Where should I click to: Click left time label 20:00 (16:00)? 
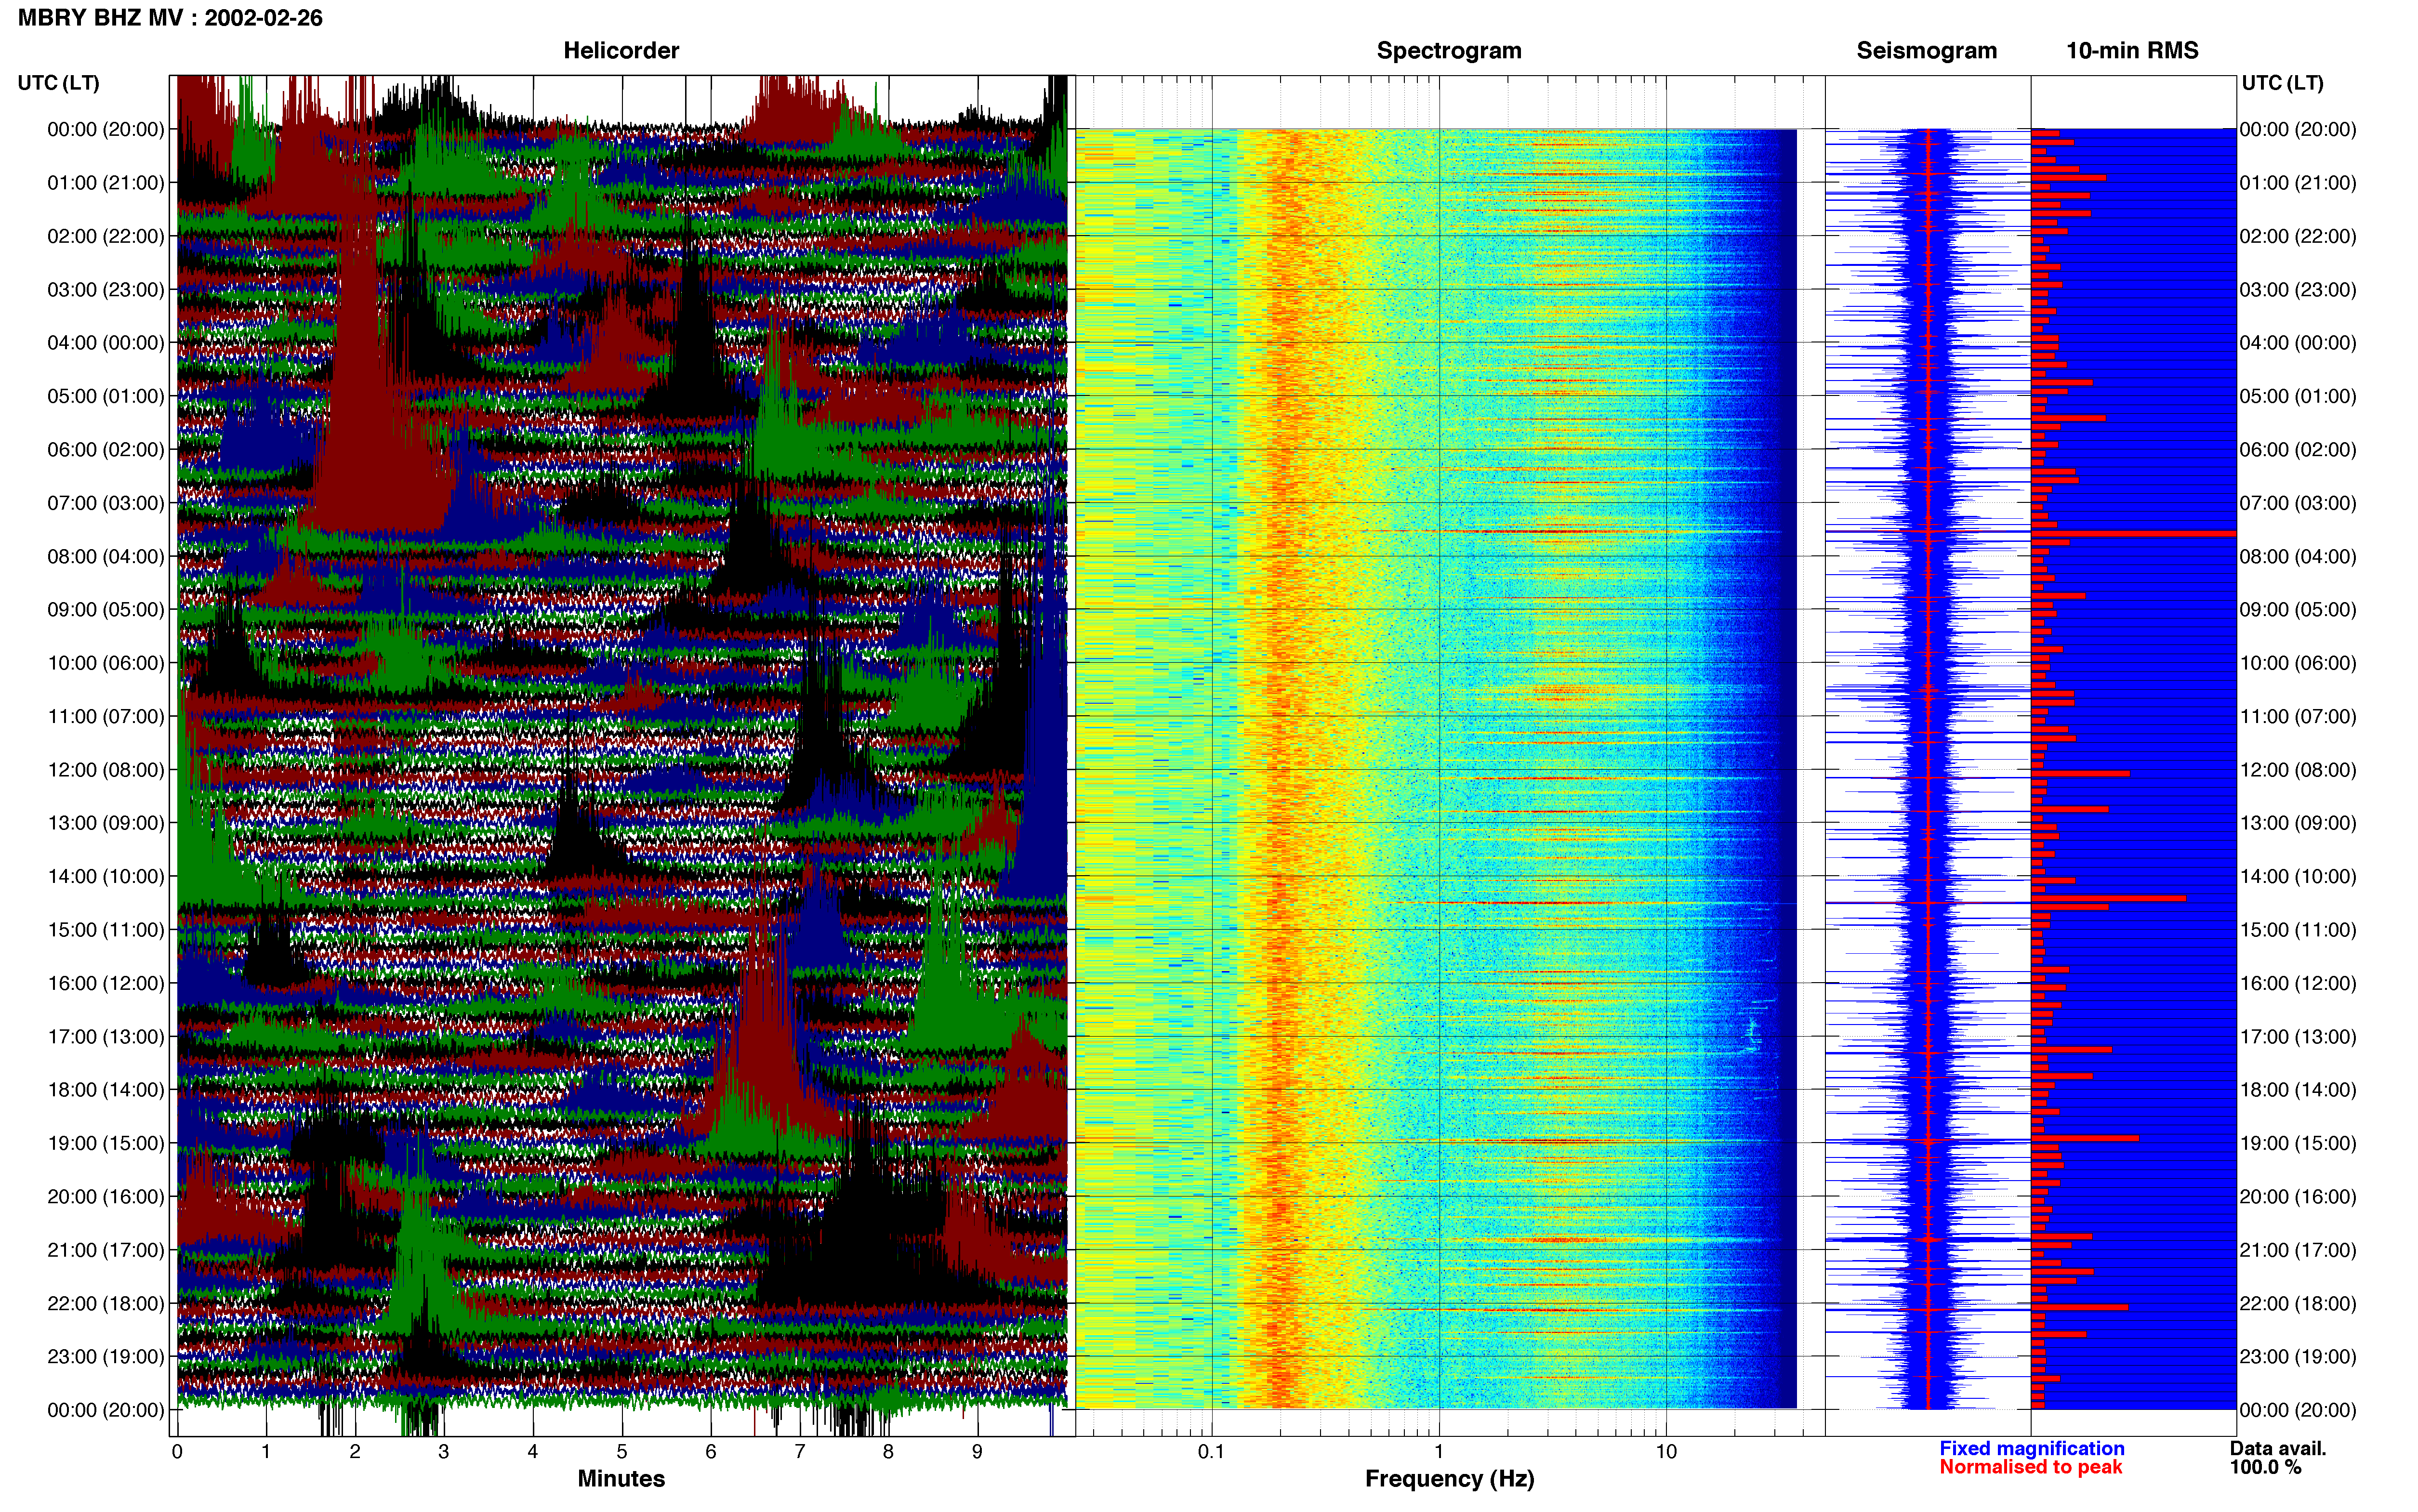pyautogui.click(x=106, y=1197)
